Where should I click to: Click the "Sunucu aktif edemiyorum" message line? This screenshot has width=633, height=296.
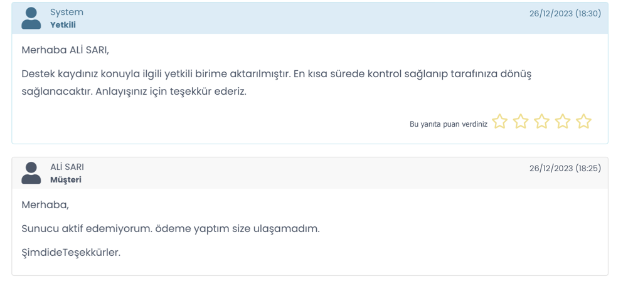[171, 229]
